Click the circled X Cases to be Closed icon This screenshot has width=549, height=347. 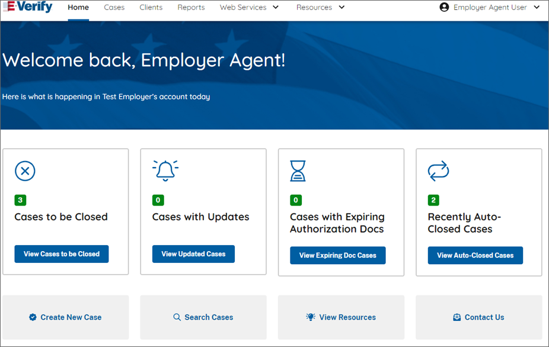coord(25,171)
